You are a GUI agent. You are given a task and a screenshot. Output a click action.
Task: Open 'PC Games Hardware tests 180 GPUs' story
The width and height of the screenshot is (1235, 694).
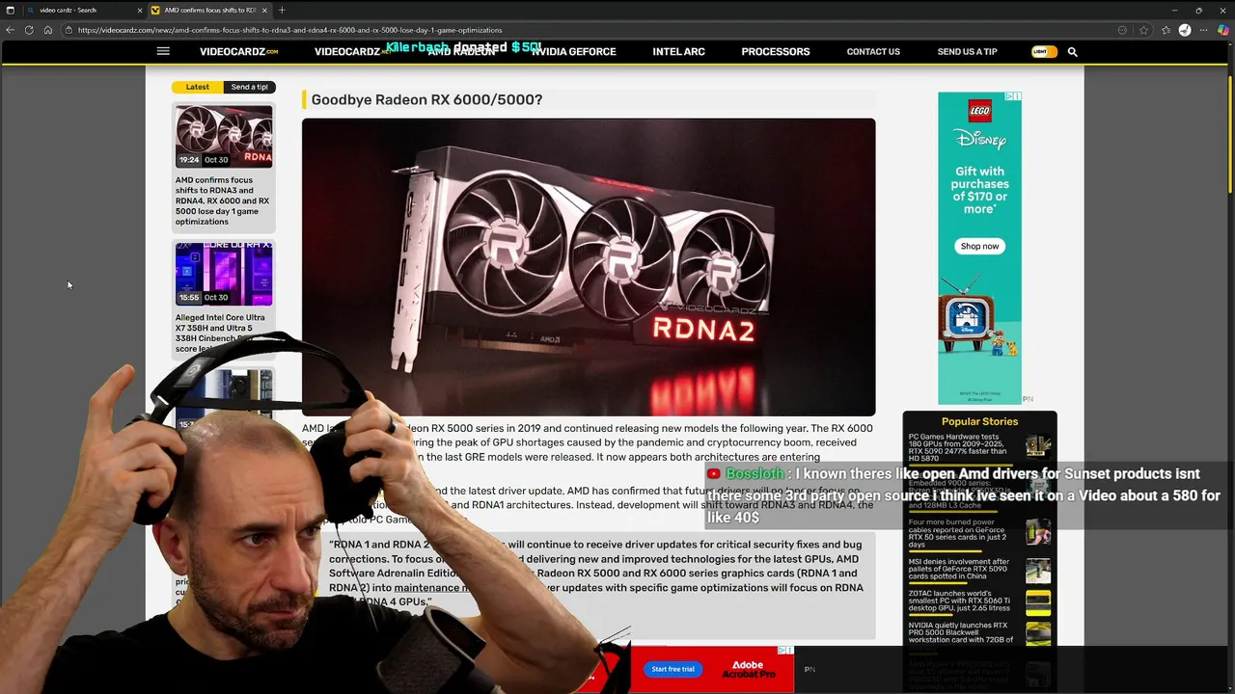(x=958, y=447)
